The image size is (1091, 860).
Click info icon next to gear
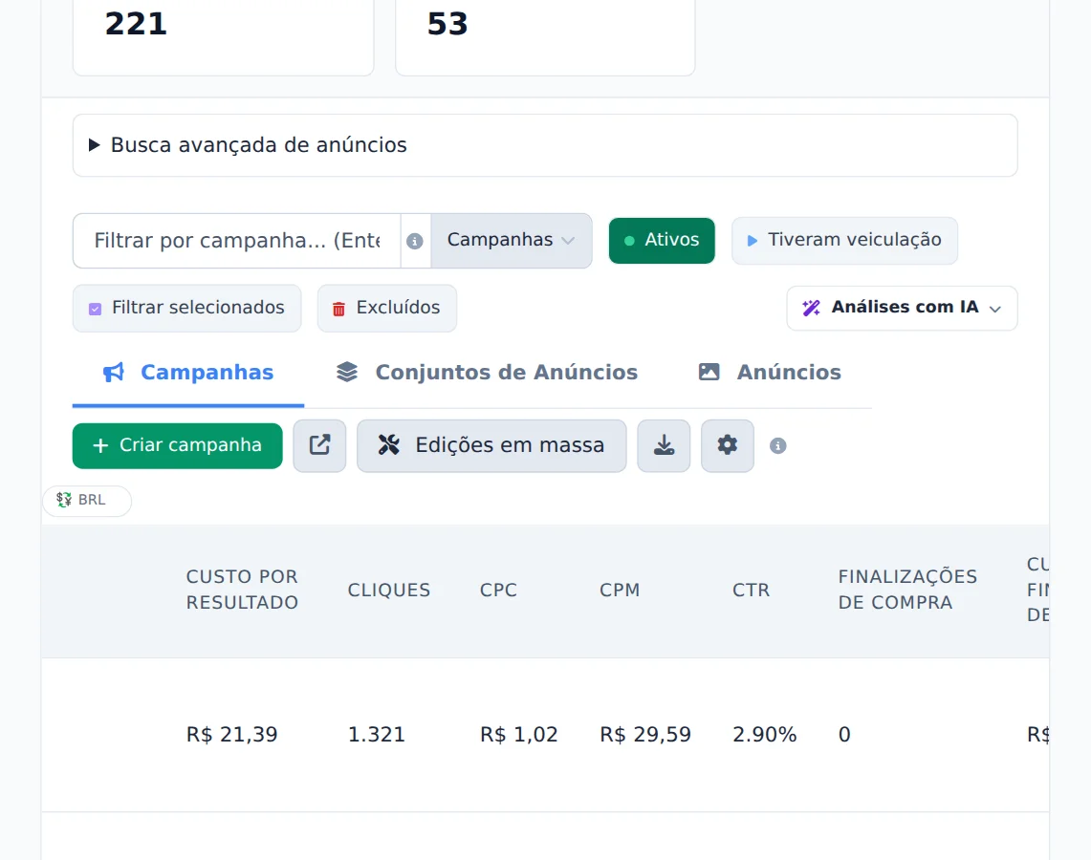click(778, 445)
